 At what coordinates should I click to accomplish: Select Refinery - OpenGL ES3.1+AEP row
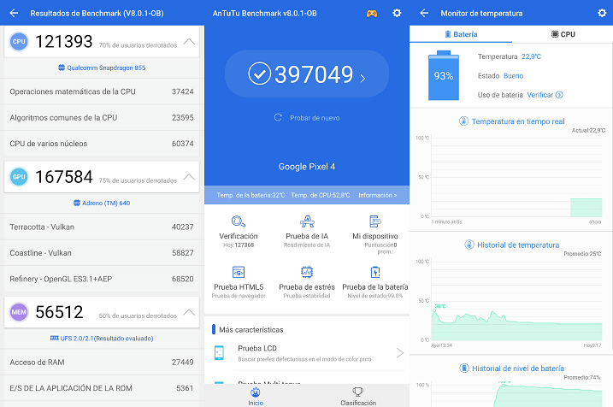click(x=102, y=279)
